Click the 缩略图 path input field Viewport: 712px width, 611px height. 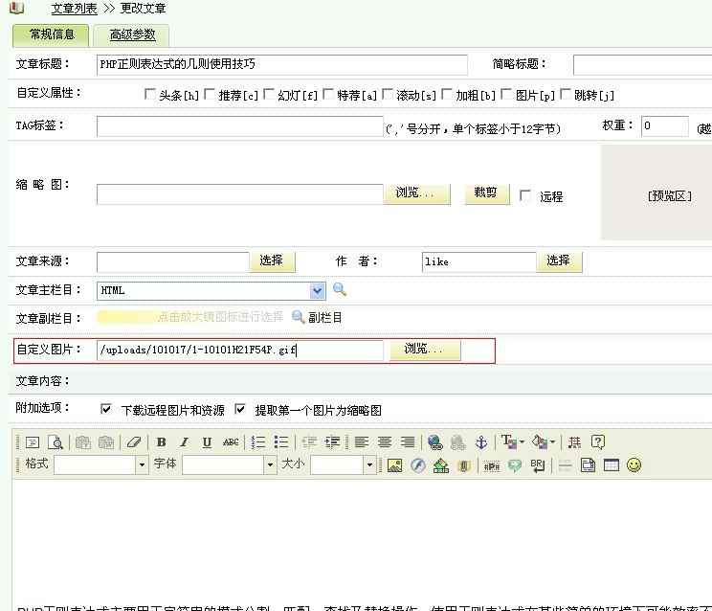pyautogui.click(x=240, y=194)
